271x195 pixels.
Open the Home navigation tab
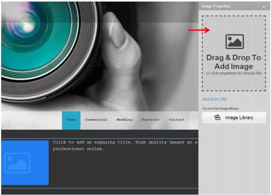(71, 120)
